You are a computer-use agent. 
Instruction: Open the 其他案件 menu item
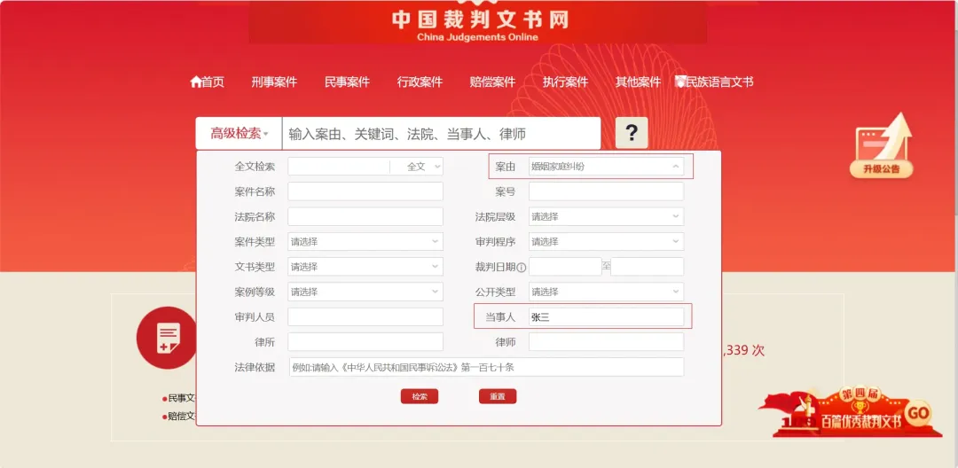[x=638, y=82]
